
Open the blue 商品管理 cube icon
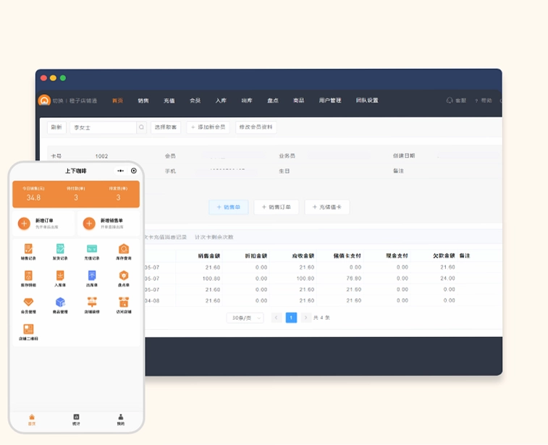[60, 302]
